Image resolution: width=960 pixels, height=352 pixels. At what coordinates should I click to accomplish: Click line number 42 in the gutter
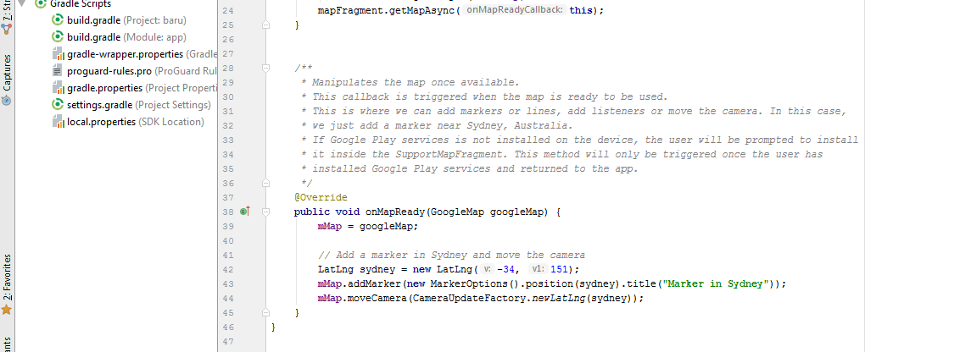point(226,269)
